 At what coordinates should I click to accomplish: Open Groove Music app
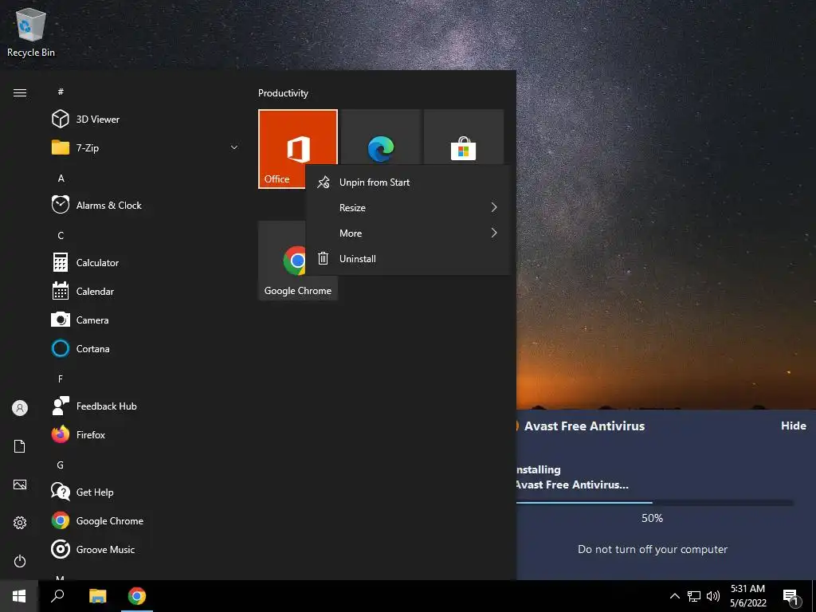coord(146,549)
